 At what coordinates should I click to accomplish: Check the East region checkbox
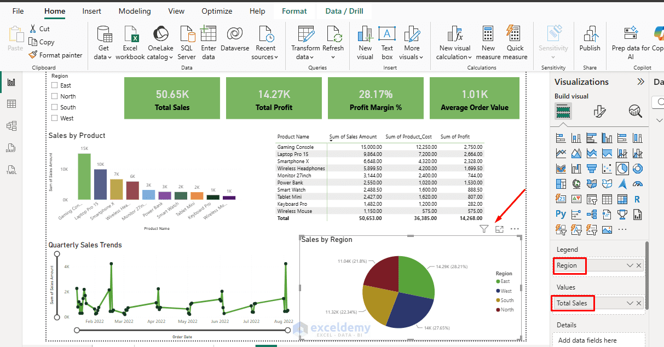pyautogui.click(x=54, y=85)
